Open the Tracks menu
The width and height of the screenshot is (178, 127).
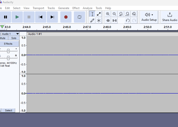coord(51,8)
